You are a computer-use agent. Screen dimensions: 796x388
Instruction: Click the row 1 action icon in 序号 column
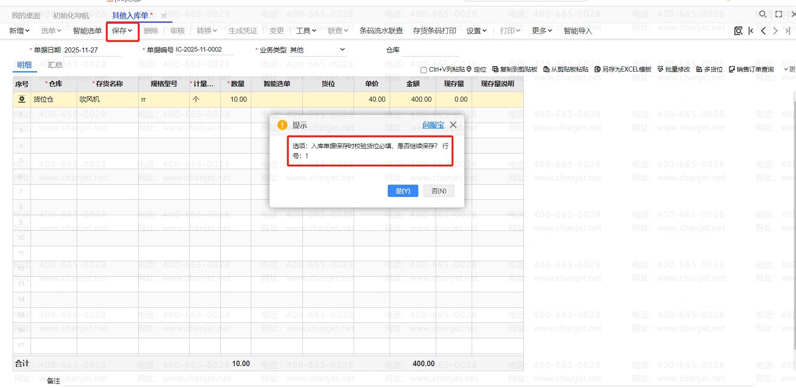[21, 99]
